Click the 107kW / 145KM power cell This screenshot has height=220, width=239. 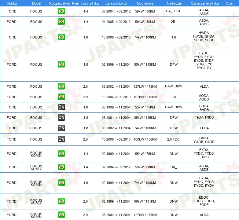[x=145, y=97]
